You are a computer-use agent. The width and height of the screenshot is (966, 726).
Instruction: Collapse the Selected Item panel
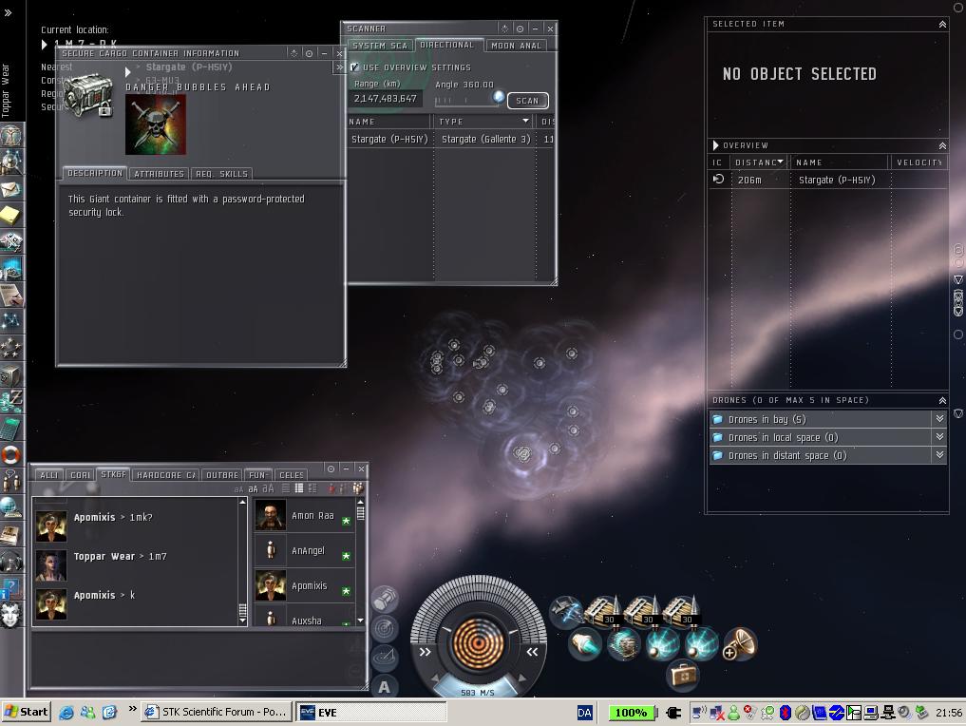pos(942,24)
